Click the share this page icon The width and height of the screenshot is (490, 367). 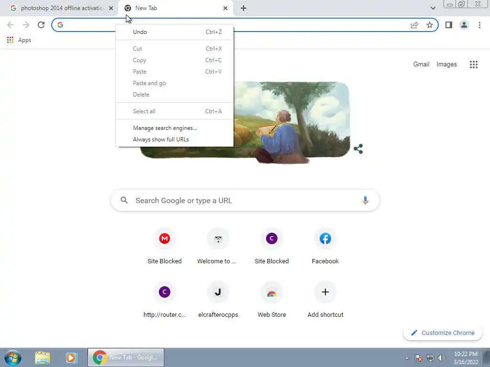coord(414,25)
